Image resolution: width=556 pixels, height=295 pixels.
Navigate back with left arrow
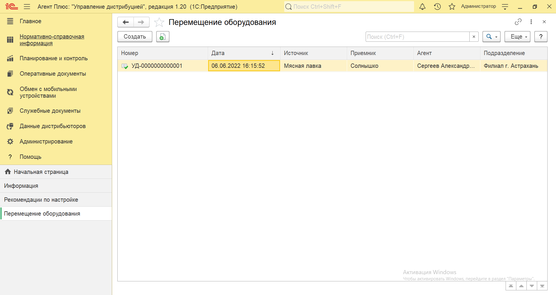(125, 22)
